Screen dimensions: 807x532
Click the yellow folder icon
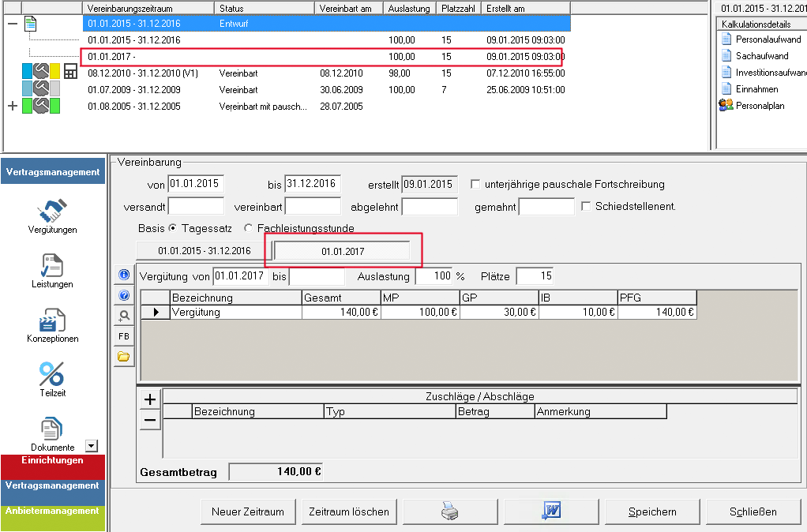pos(124,357)
